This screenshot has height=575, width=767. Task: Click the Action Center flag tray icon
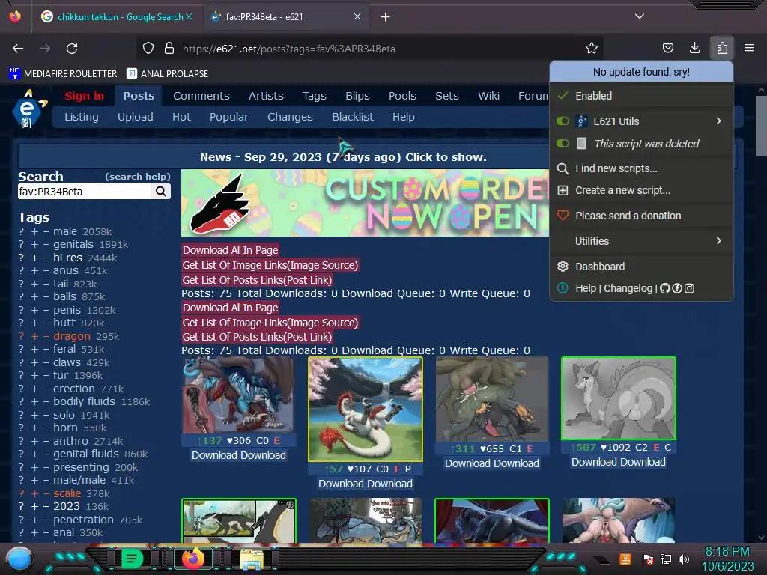coord(648,559)
